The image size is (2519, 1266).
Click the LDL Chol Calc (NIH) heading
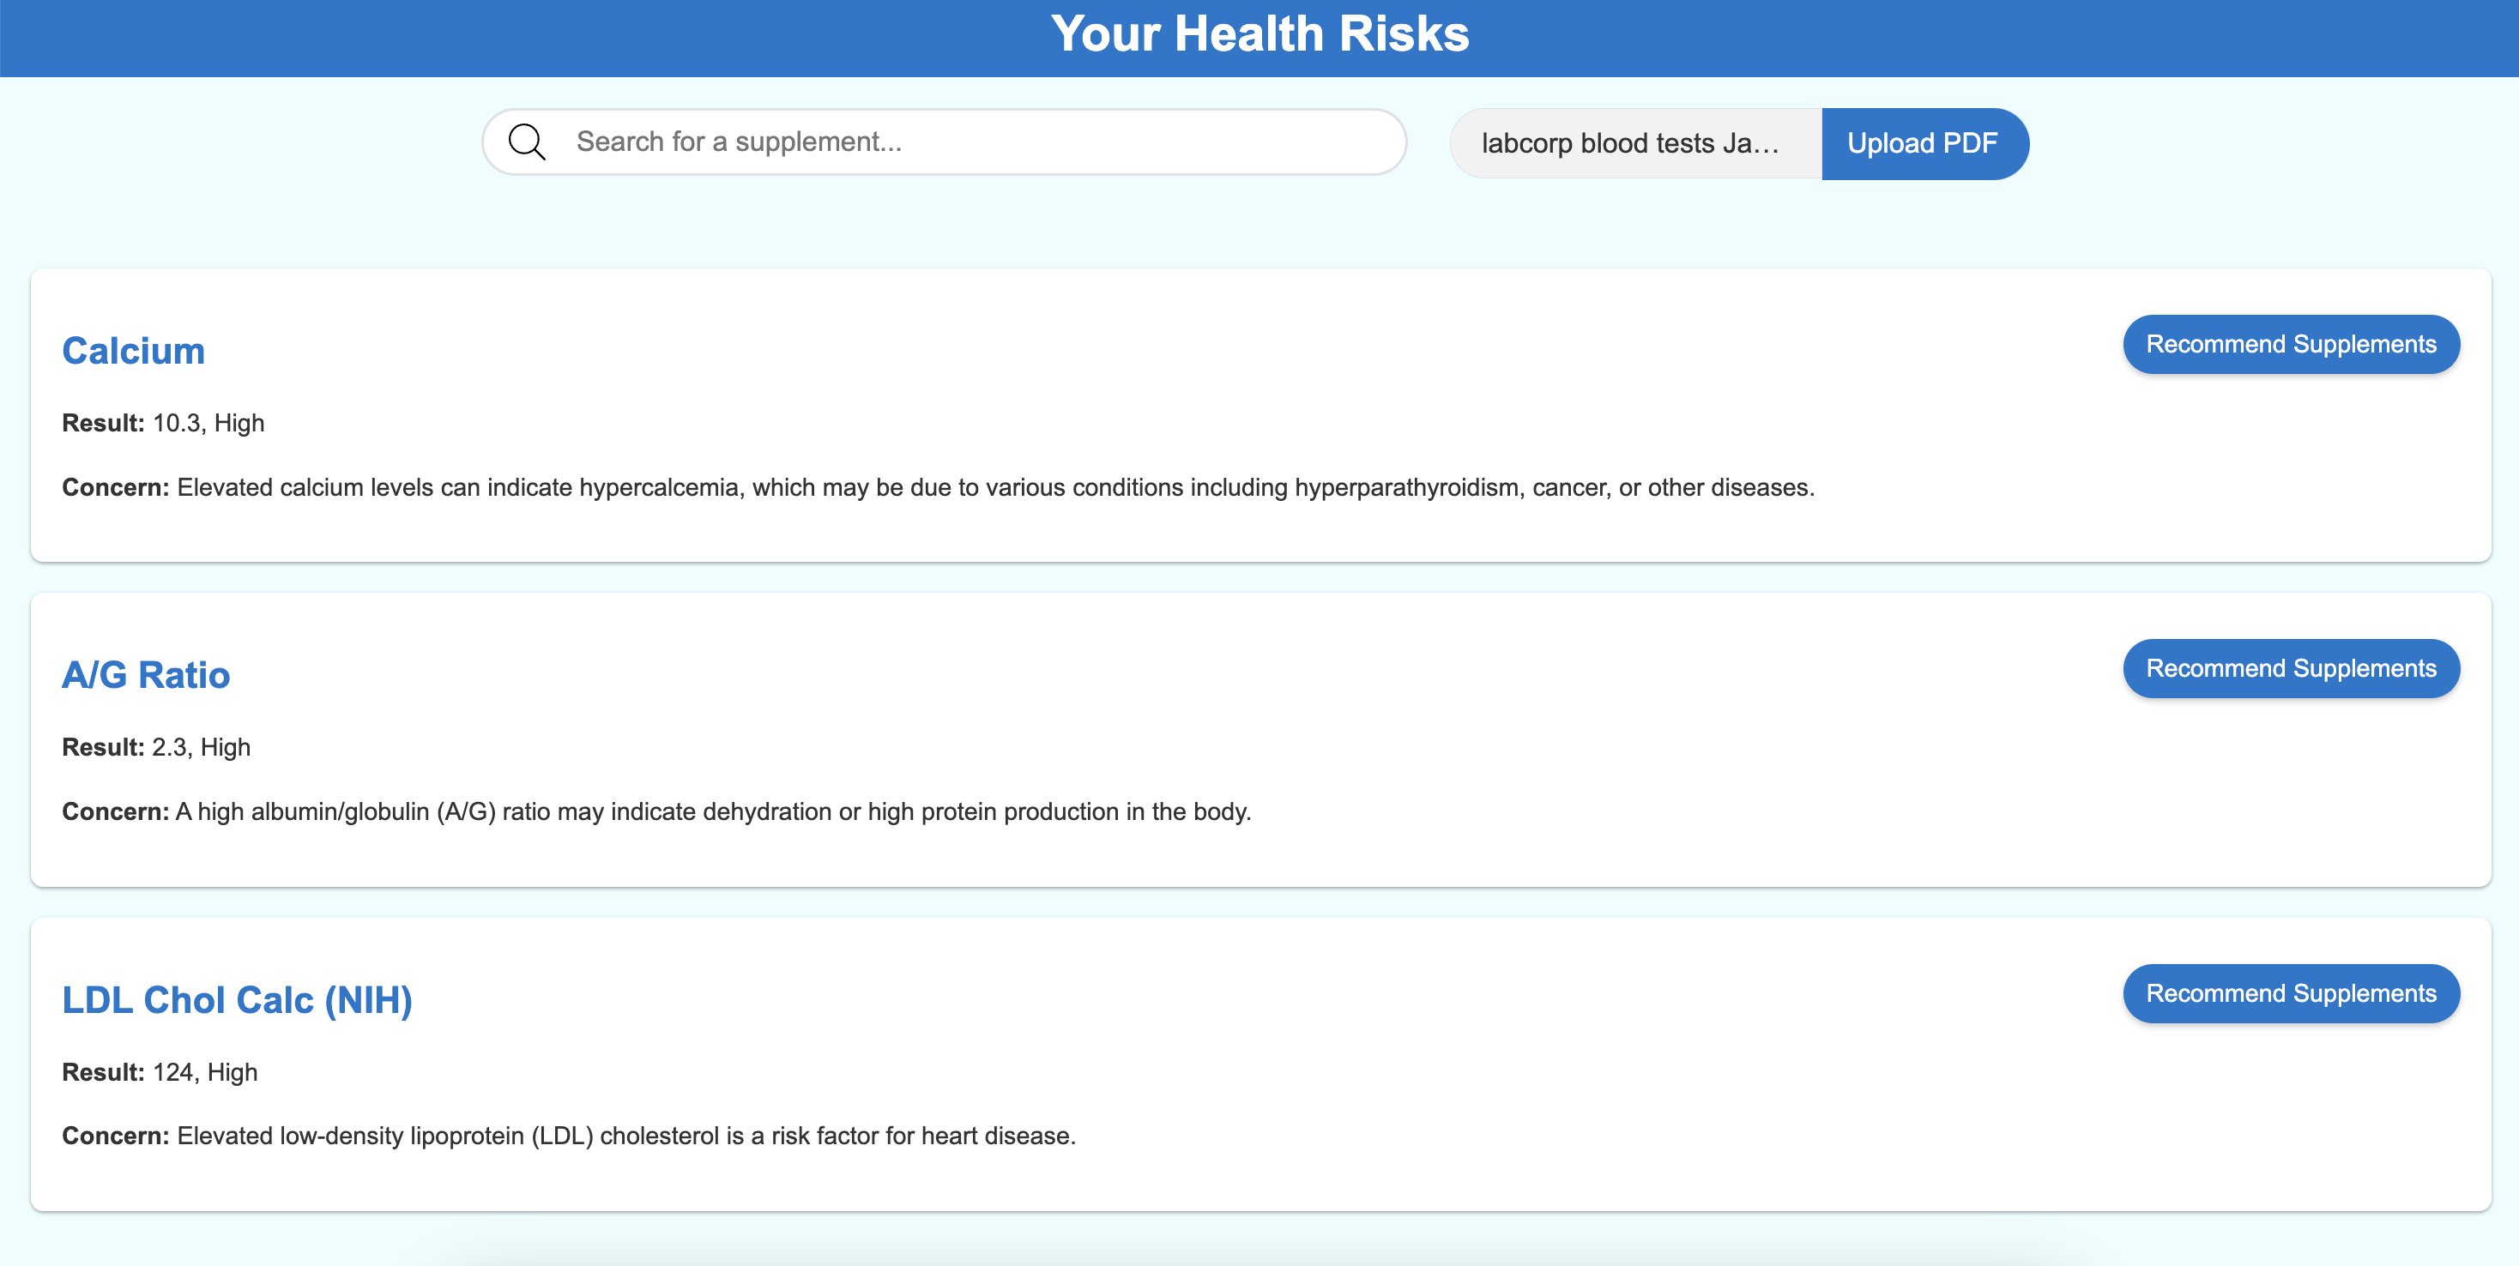point(237,1000)
